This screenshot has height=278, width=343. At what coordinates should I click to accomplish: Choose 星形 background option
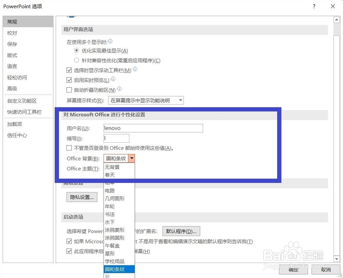[x=119, y=254]
